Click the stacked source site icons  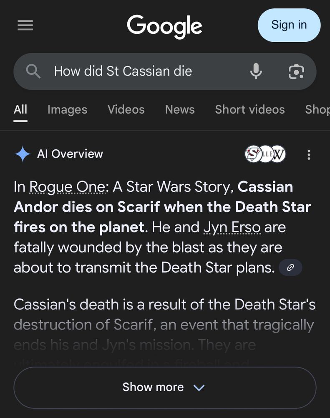pyautogui.click(x=265, y=154)
